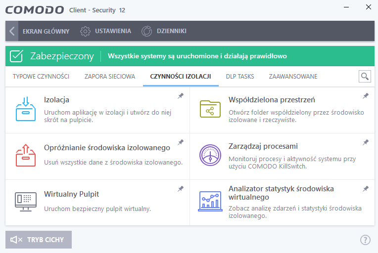
Task: Open the DLP Tasks tab
Action: tap(240, 77)
